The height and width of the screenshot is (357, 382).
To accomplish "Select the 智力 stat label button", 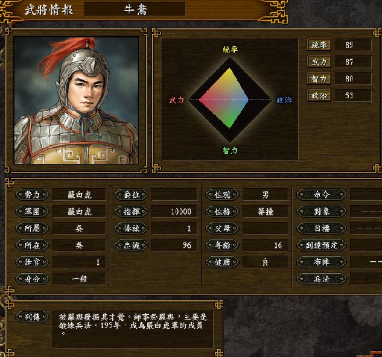I will [x=319, y=78].
